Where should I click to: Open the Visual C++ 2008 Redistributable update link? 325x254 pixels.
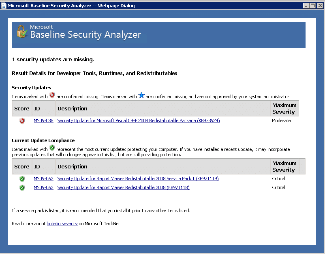click(x=139, y=121)
